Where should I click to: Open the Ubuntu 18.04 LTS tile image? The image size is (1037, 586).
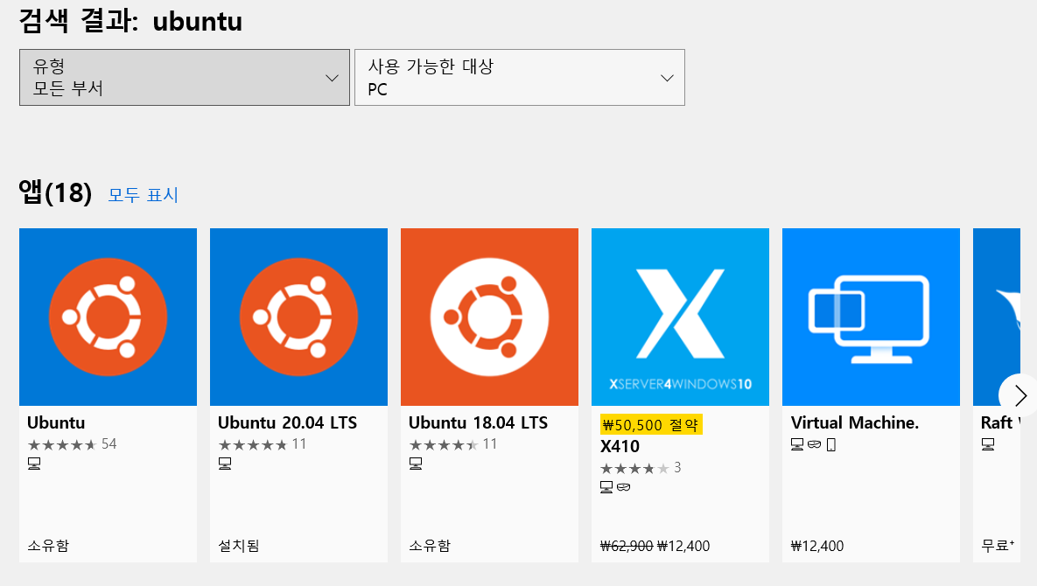pyautogui.click(x=489, y=317)
